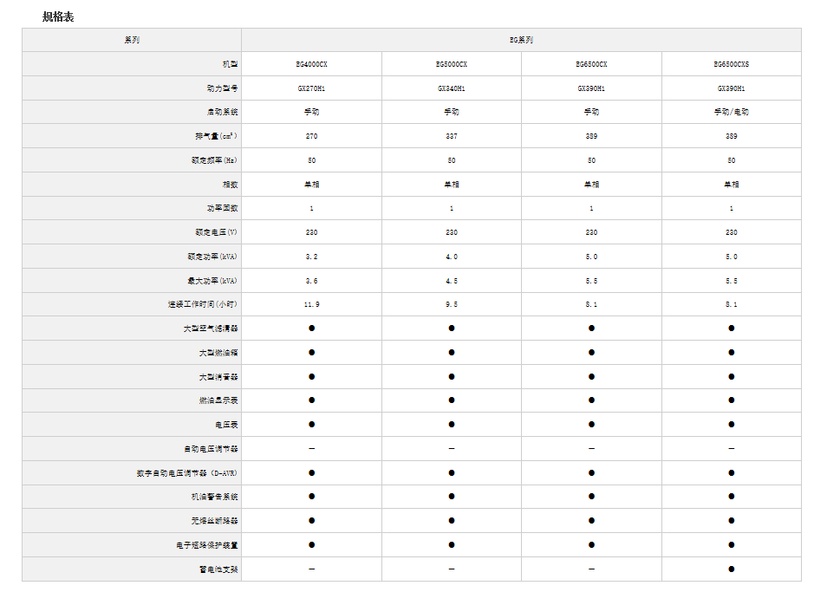Select the 额定电压(V) row label
The image size is (827, 605).
[216, 232]
